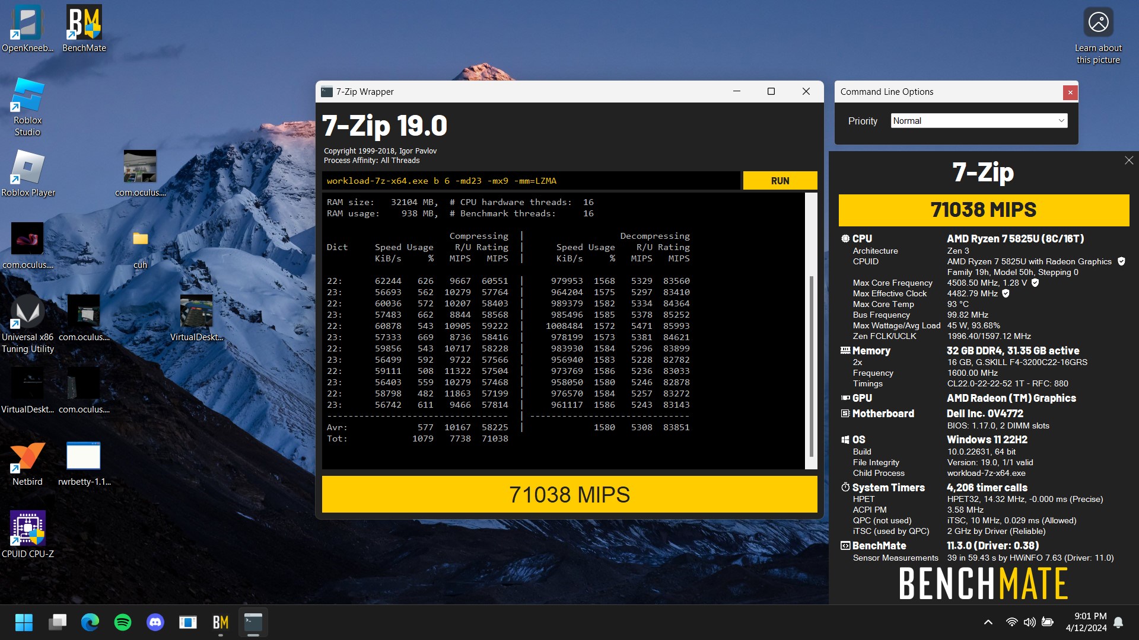Image resolution: width=1139 pixels, height=640 pixels.
Task: Click the Memory section heading
Action: 871,350
